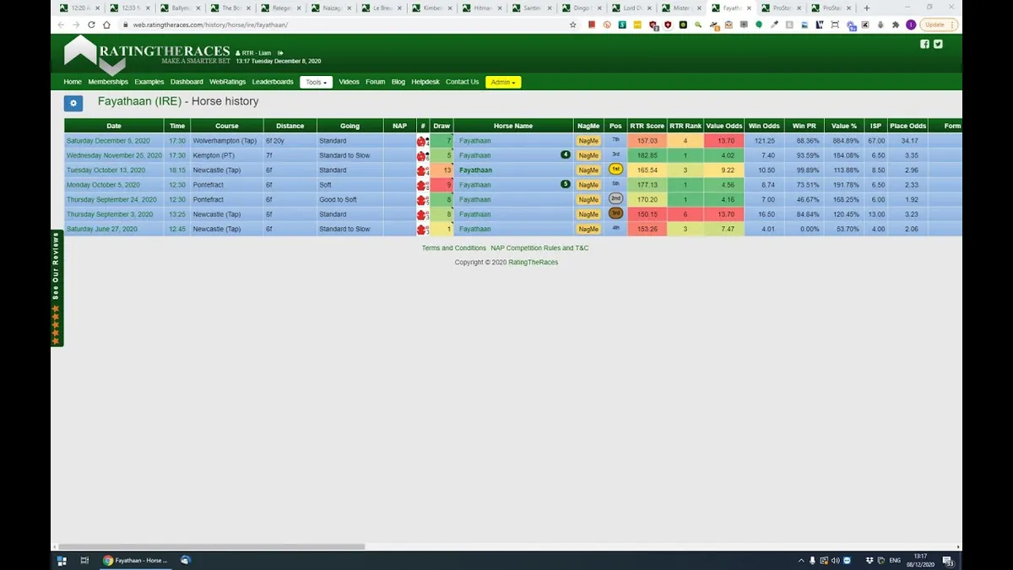Click the RTR Score column header
Image resolution: width=1013 pixels, height=570 pixels.
tap(647, 126)
